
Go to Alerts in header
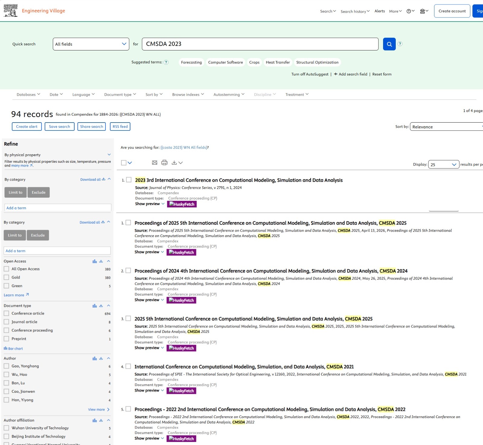coord(380,11)
